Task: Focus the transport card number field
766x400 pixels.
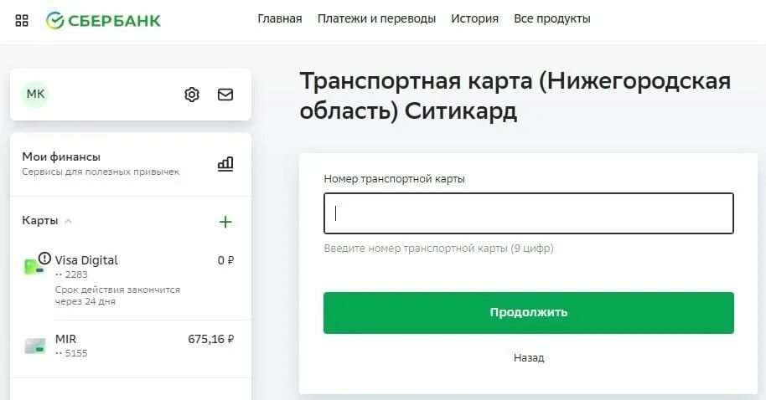Action: tap(529, 213)
